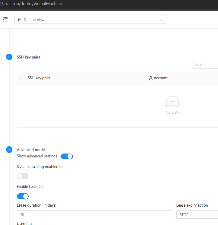
Task: Open the info icon next to Enable Lease
Action: pyautogui.click(x=41, y=187)
